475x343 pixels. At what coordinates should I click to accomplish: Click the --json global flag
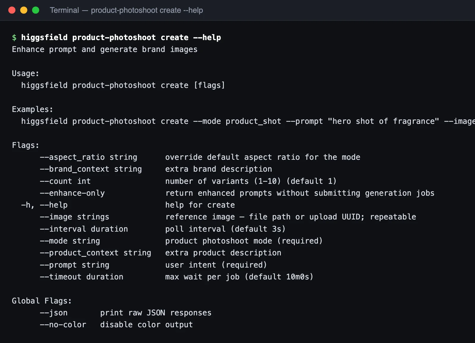click(54, 313)
